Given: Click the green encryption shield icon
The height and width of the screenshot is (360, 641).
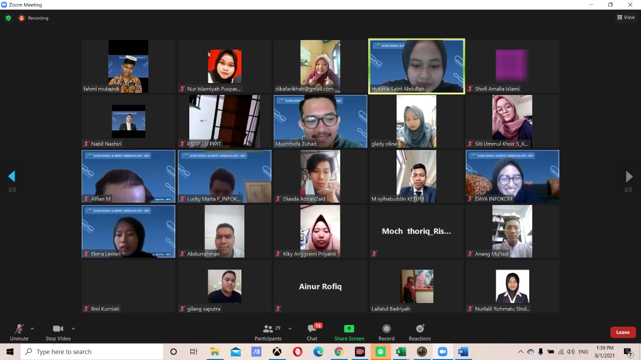Looking at the screenshot, I should (8, 18).
